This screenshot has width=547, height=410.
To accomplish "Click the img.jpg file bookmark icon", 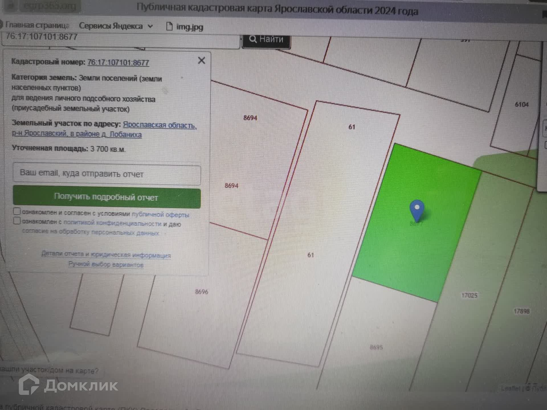I will (x=169, y=26).
